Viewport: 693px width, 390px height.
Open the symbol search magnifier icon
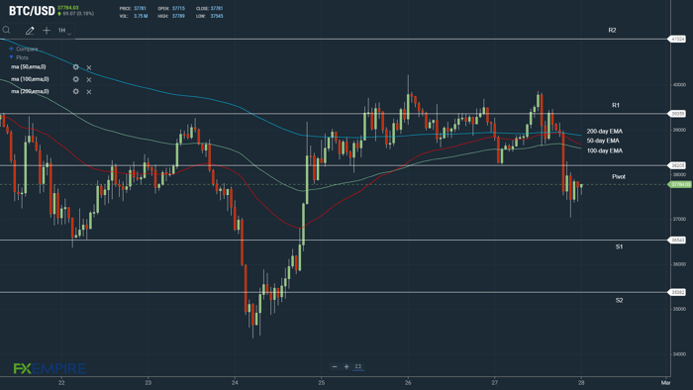coord(6,30)
